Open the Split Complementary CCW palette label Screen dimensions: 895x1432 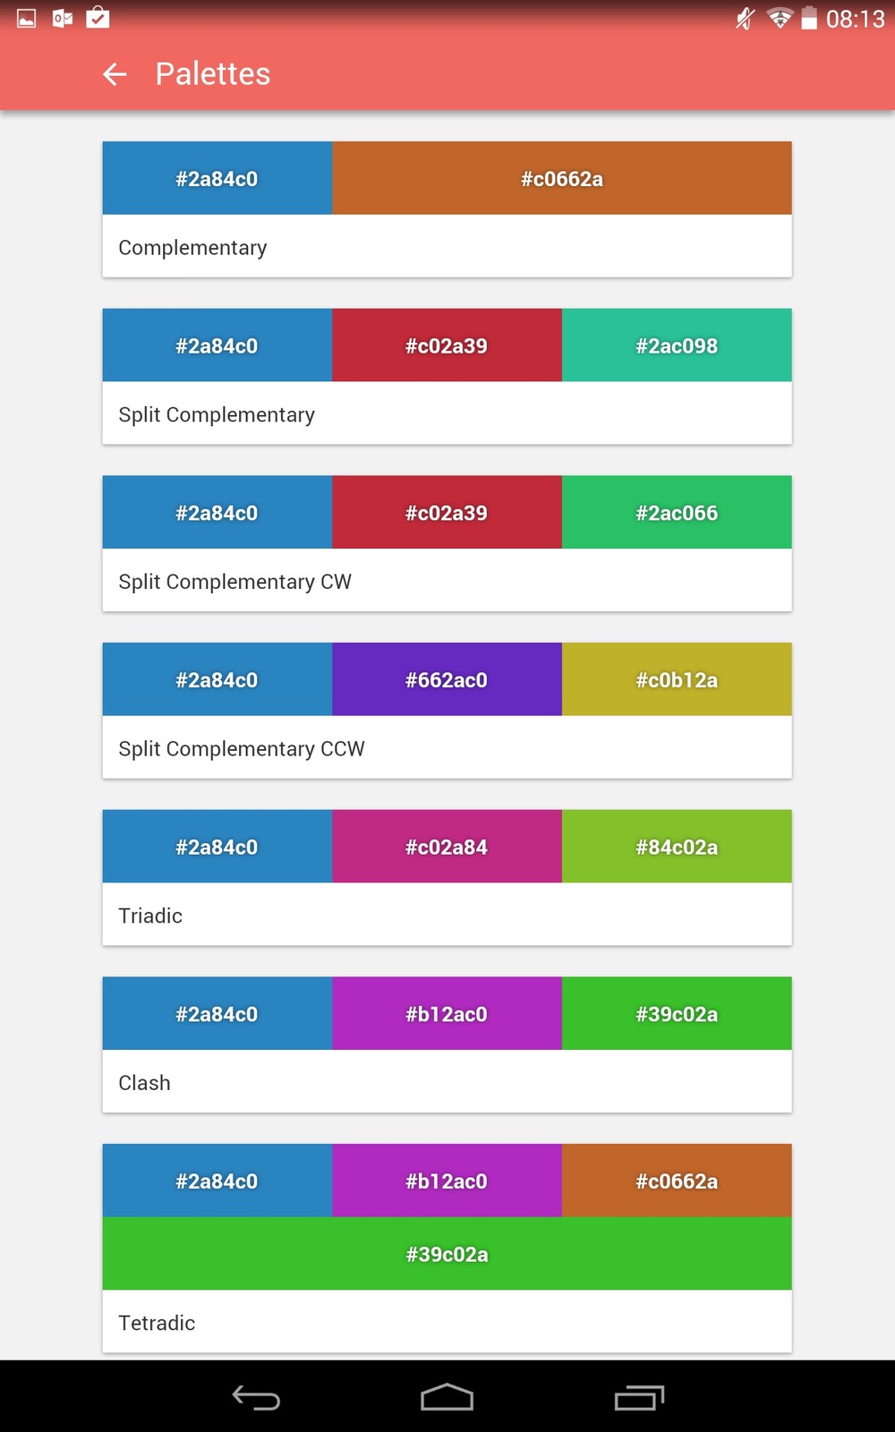point(242,748)
